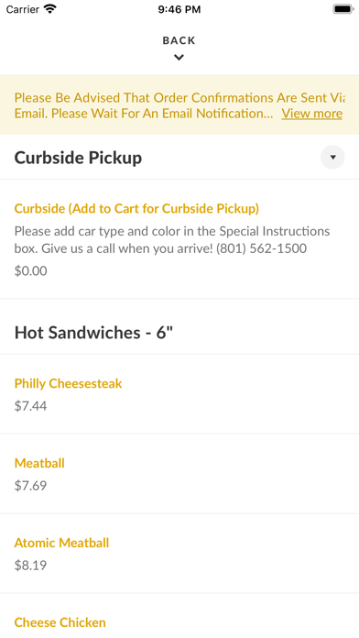359x638 pixels.
Task: Tap the BACK label at top
Action: tap(179, 40)
